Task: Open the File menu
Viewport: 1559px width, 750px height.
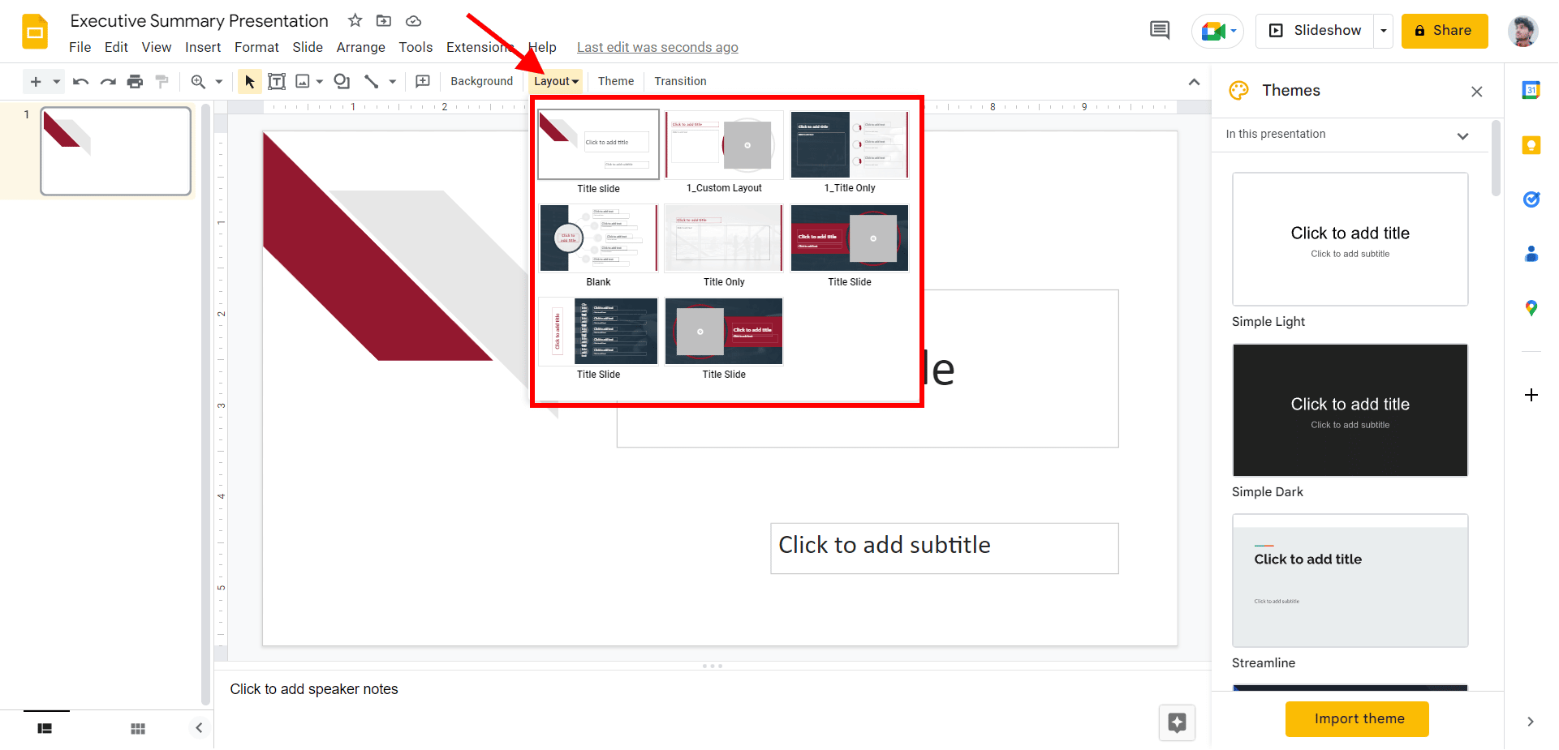Action: [80, 47]
